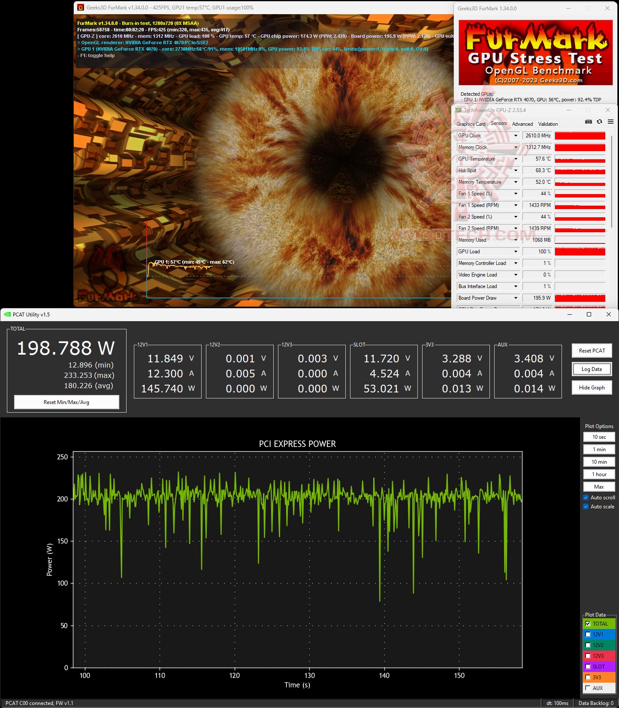Set plot range to 1 hour

(599, 474)
